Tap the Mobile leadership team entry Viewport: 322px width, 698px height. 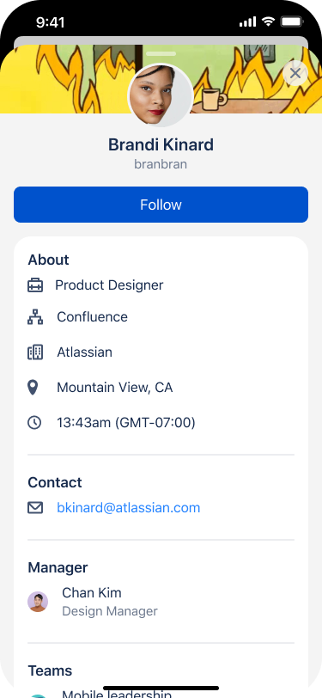117,694
